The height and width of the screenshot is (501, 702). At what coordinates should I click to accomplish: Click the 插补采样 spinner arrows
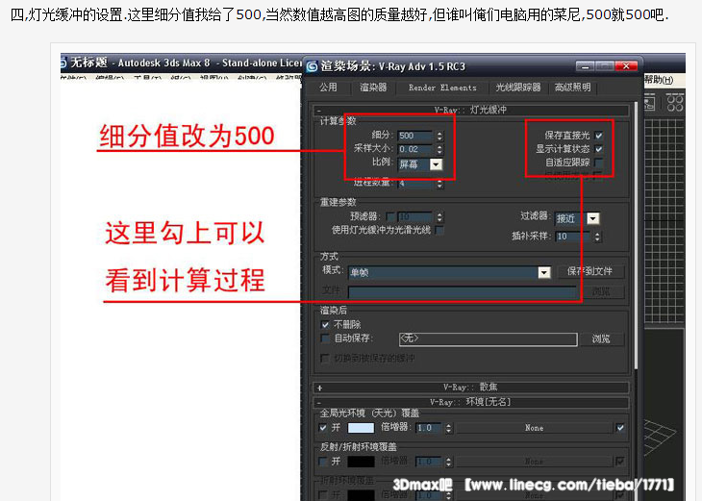[x=597, y=237]
